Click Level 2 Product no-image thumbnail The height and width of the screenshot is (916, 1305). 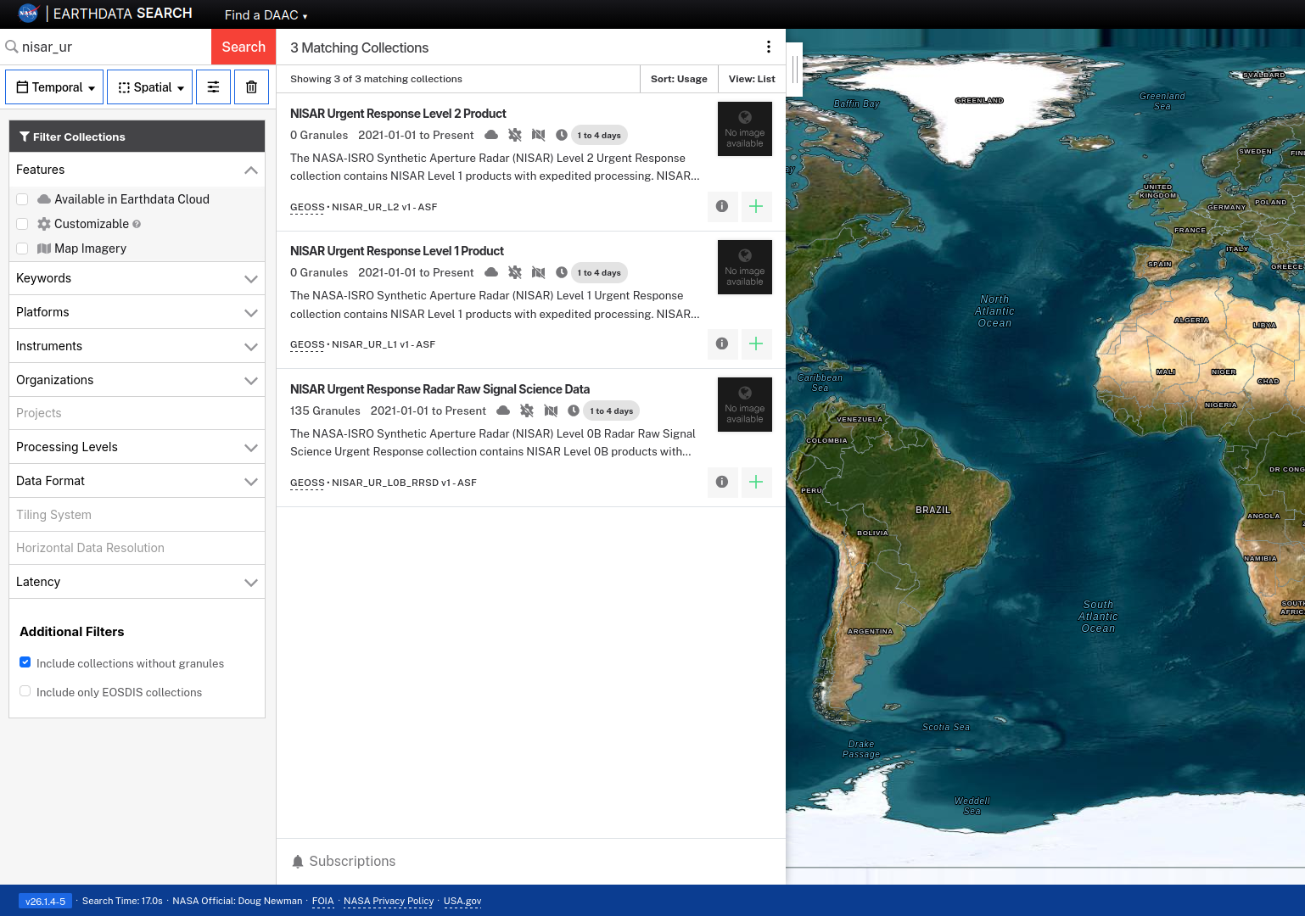click(745, 129)
